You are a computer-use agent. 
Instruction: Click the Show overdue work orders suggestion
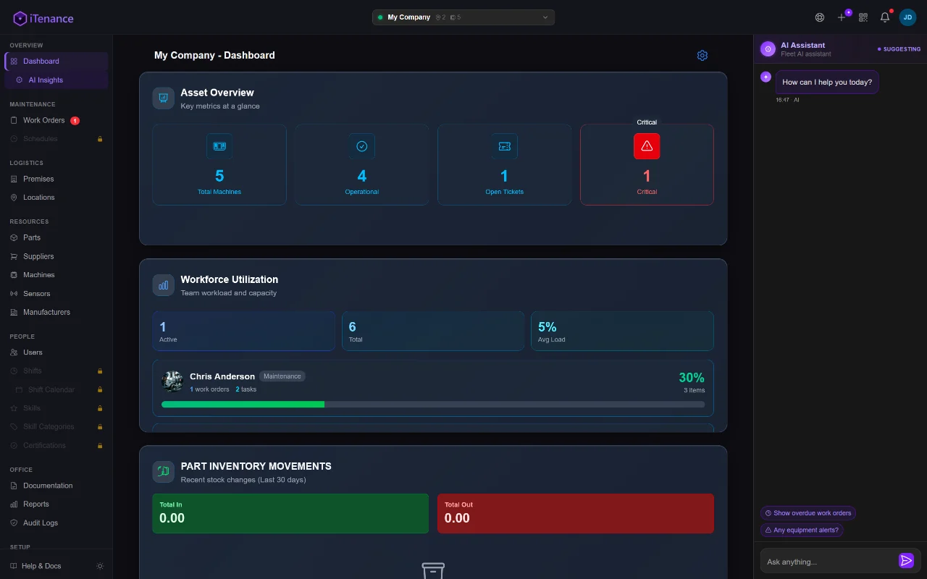808,513
